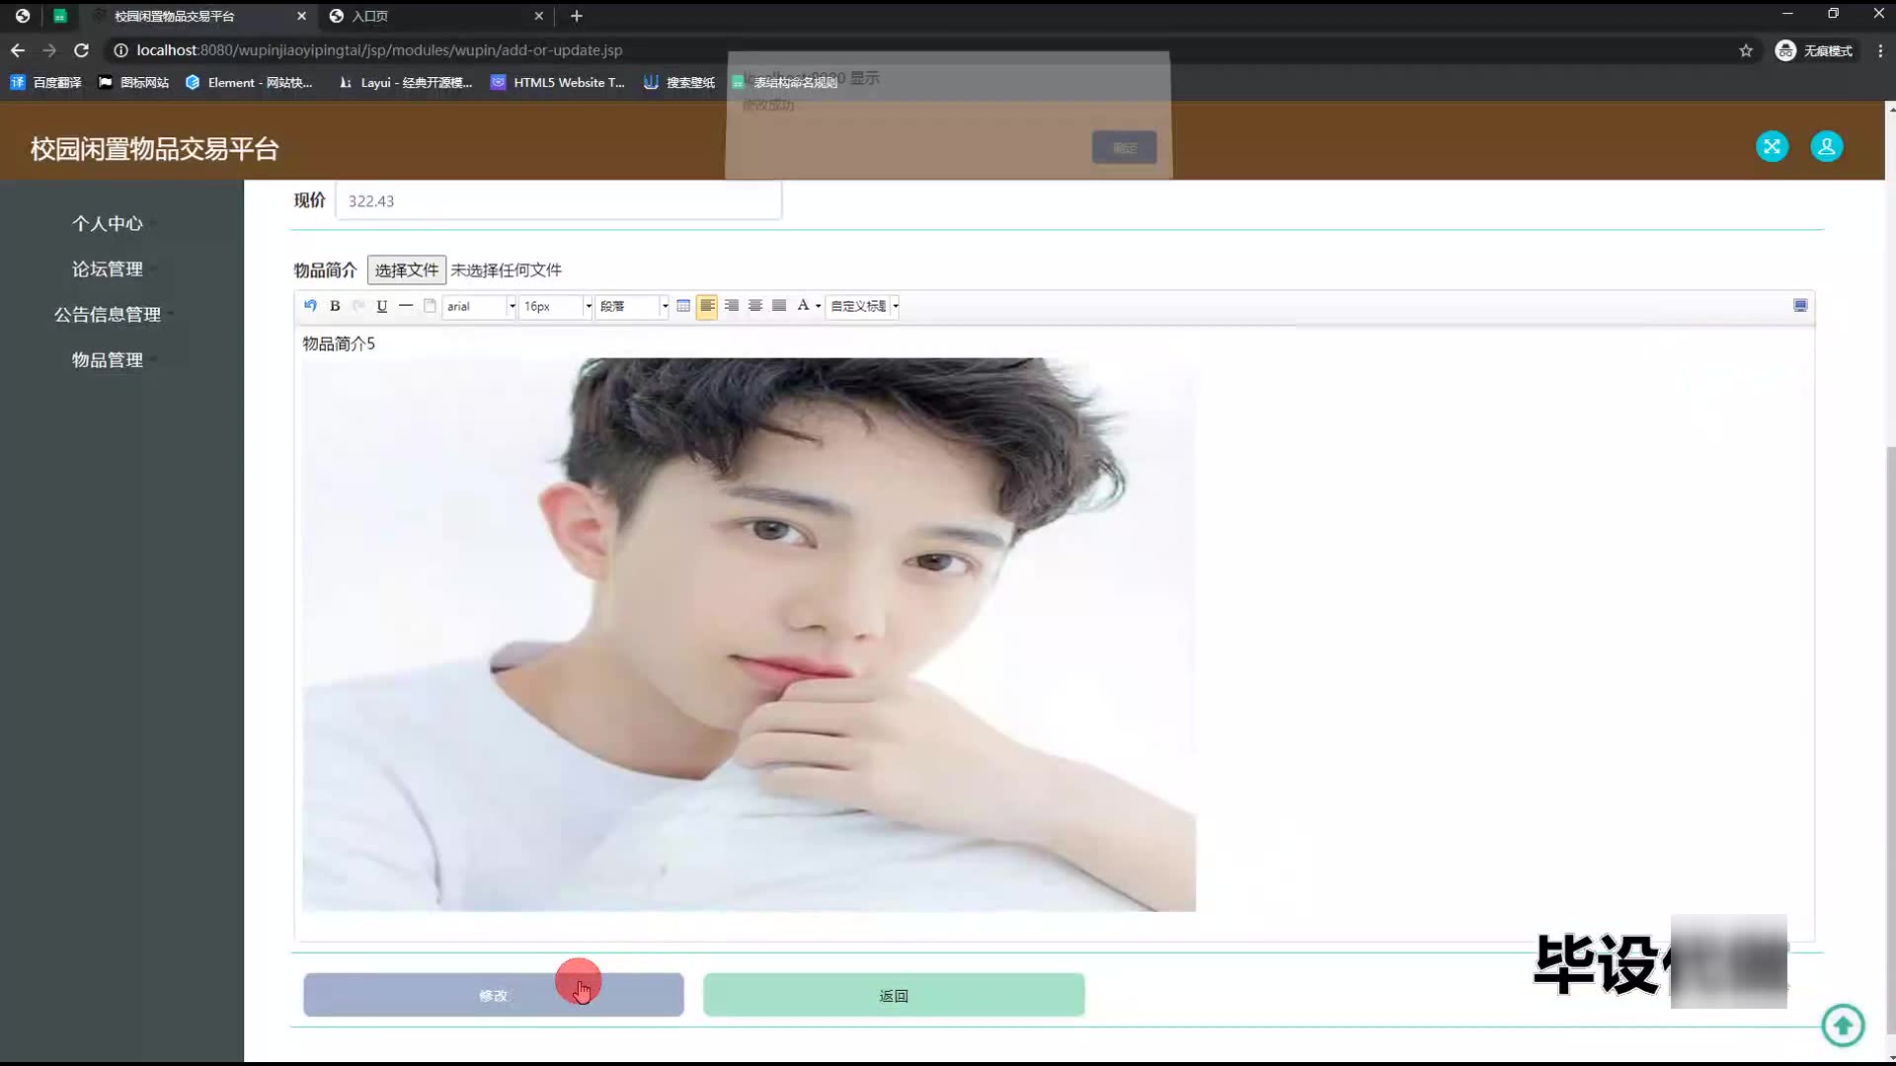Toggle underline formatting in the editor
Screen dimensions: 1896x1066
pos(382,306)
